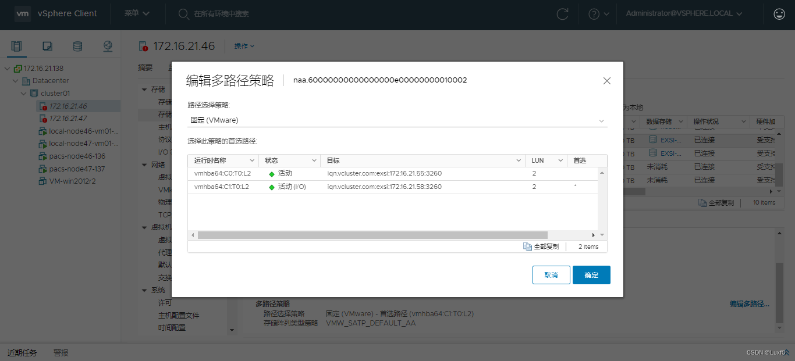
Task: Collapse the 系统 settings section
Action: point(145,290)
